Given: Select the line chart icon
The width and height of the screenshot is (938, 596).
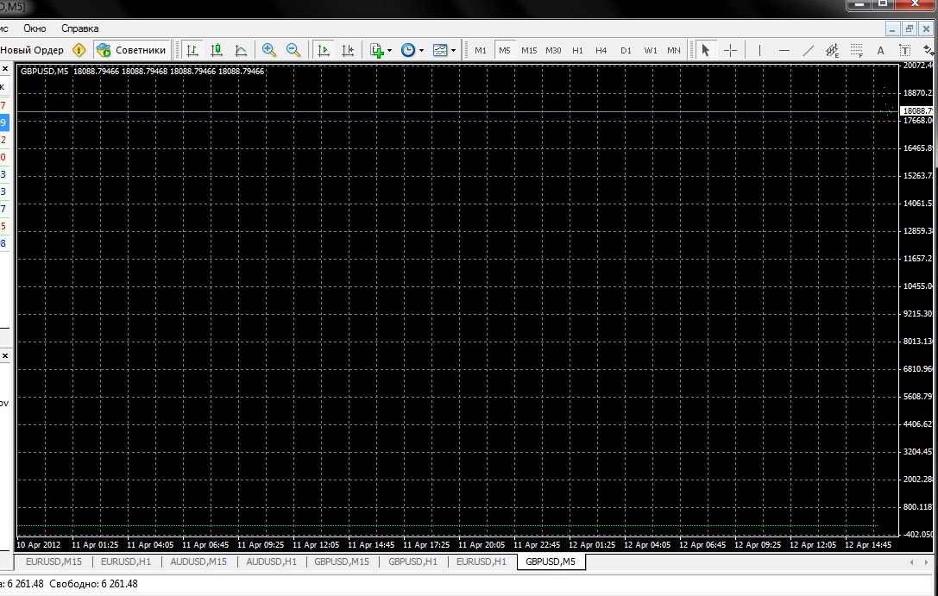Looking at the screenshot, I should (x=241, y=50).
